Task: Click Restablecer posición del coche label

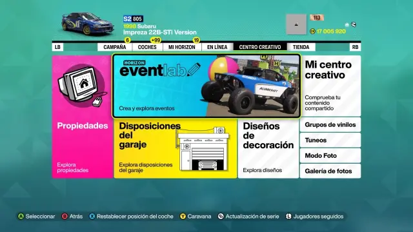Action: pos(135,217)
